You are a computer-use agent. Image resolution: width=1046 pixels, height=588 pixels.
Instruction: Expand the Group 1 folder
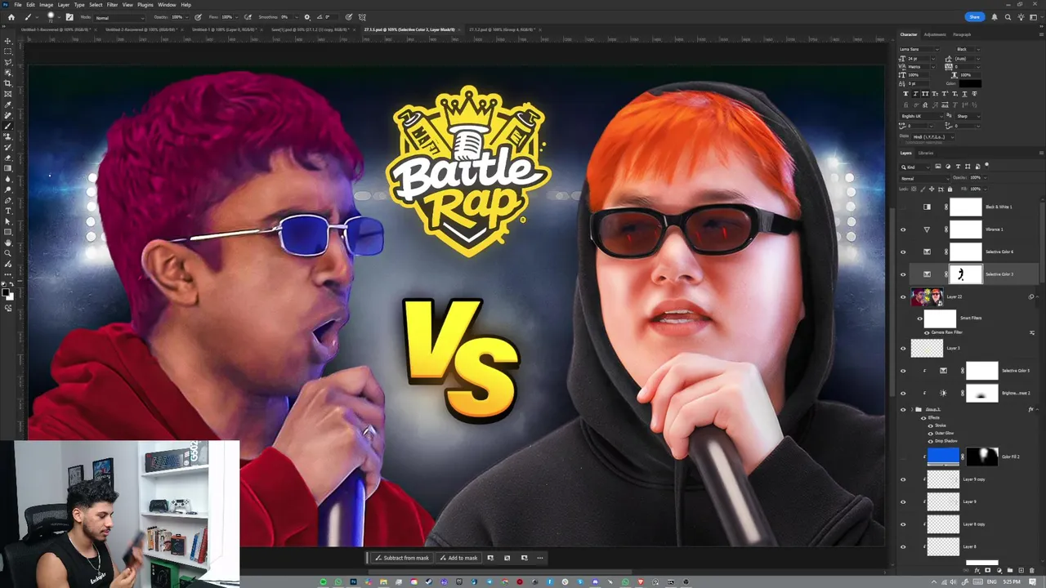(x=912, y=409)
